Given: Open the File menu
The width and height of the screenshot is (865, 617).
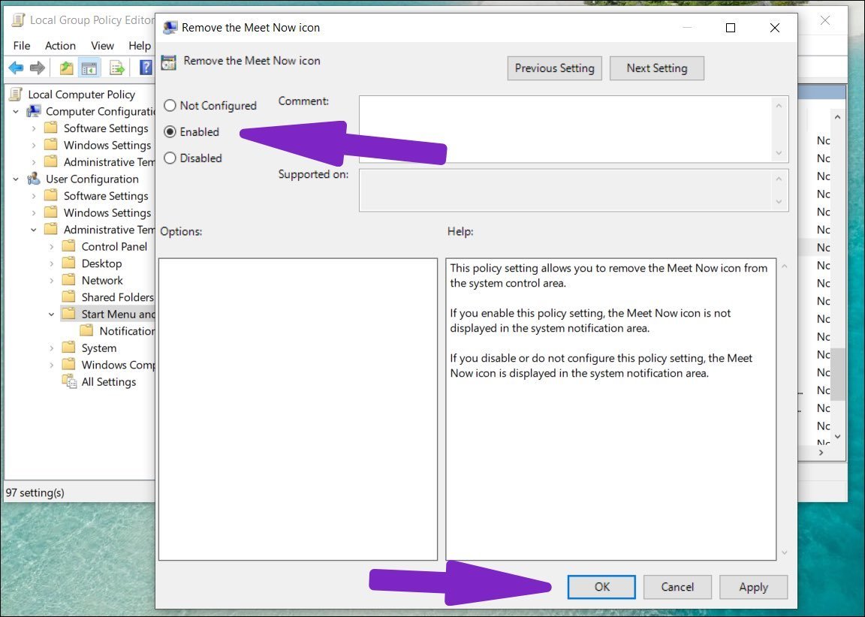Looking at the screenshot, I should (22, 45).
